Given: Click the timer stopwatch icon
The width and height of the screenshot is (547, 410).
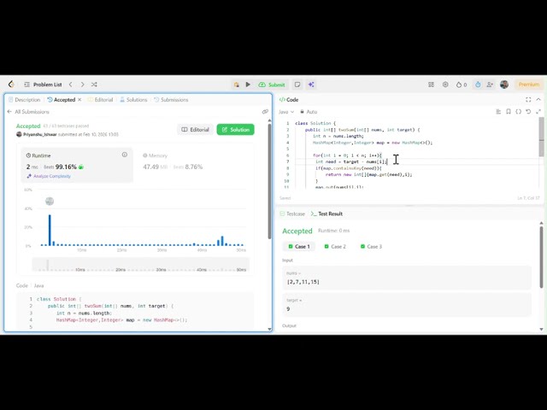Looking at the screenshot, I should pos(478,85).
